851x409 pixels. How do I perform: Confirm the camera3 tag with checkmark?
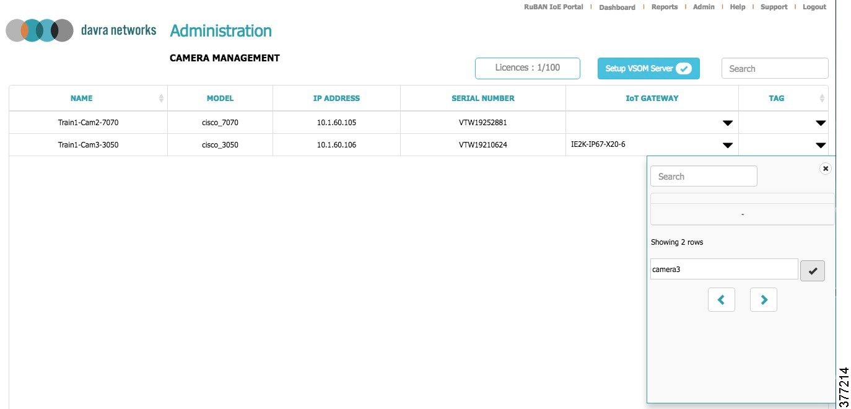click(x=813, y=270)
